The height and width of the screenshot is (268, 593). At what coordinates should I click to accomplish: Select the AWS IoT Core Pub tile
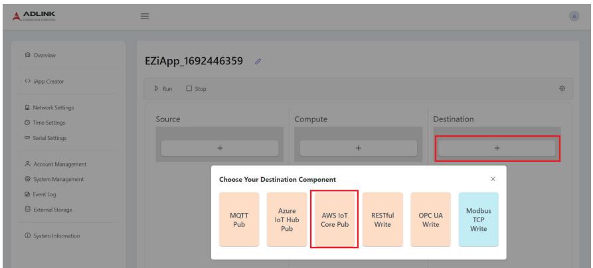(335, 220)
